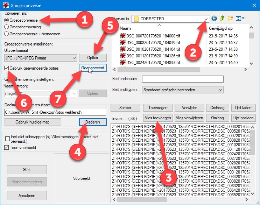Open the view menu icon

tap(240, 19)
